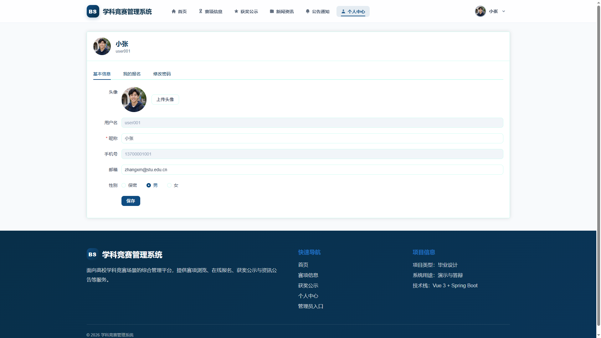Screen dimensions: 601x338
Task: Click the disabled 手机号 field
Action: pos(312,154)
